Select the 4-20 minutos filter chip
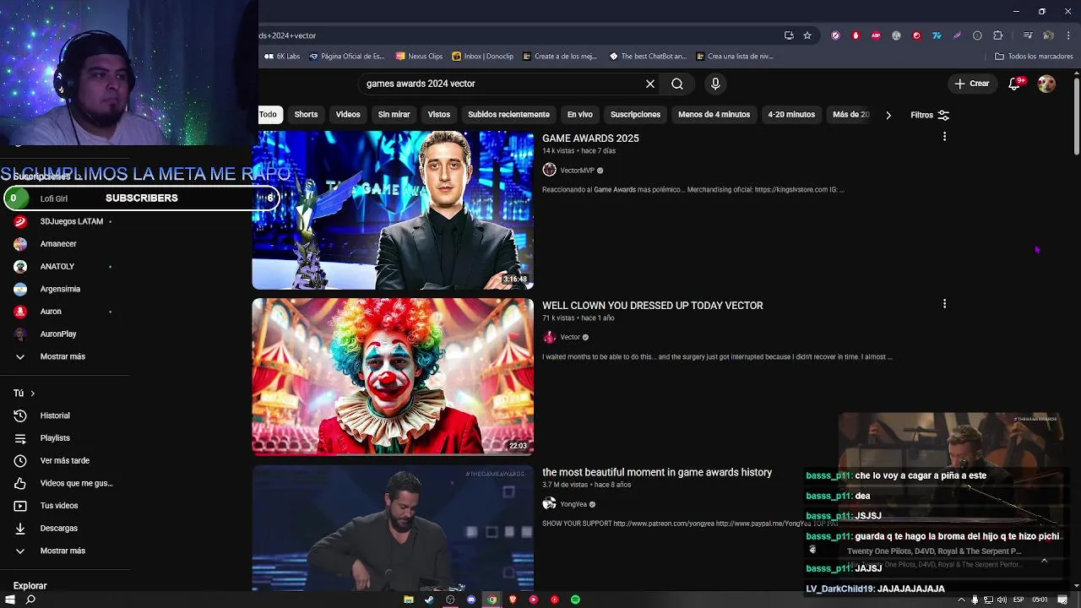The width and height of the screenshot is (1081, 608). pos(791,114)
